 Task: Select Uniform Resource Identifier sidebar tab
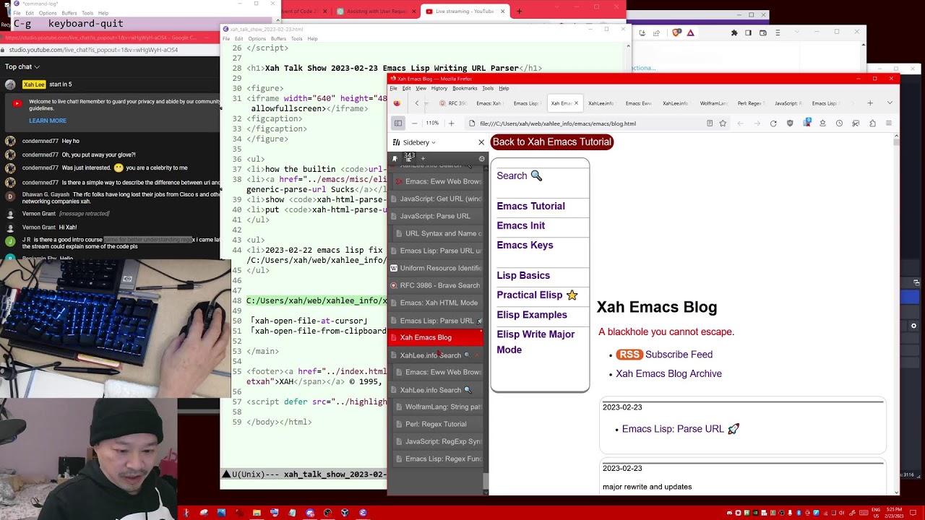pos(436,268)
